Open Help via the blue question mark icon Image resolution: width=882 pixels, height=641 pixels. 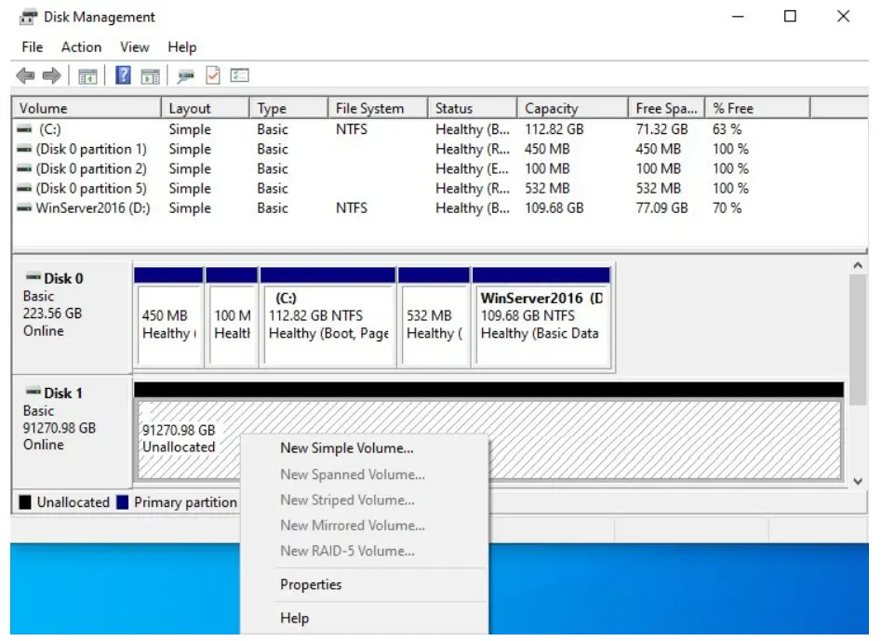tap(123, 75)
